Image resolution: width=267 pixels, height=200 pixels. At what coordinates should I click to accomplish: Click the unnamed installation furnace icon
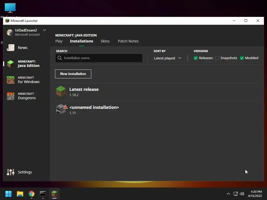(x=60, y=109)
